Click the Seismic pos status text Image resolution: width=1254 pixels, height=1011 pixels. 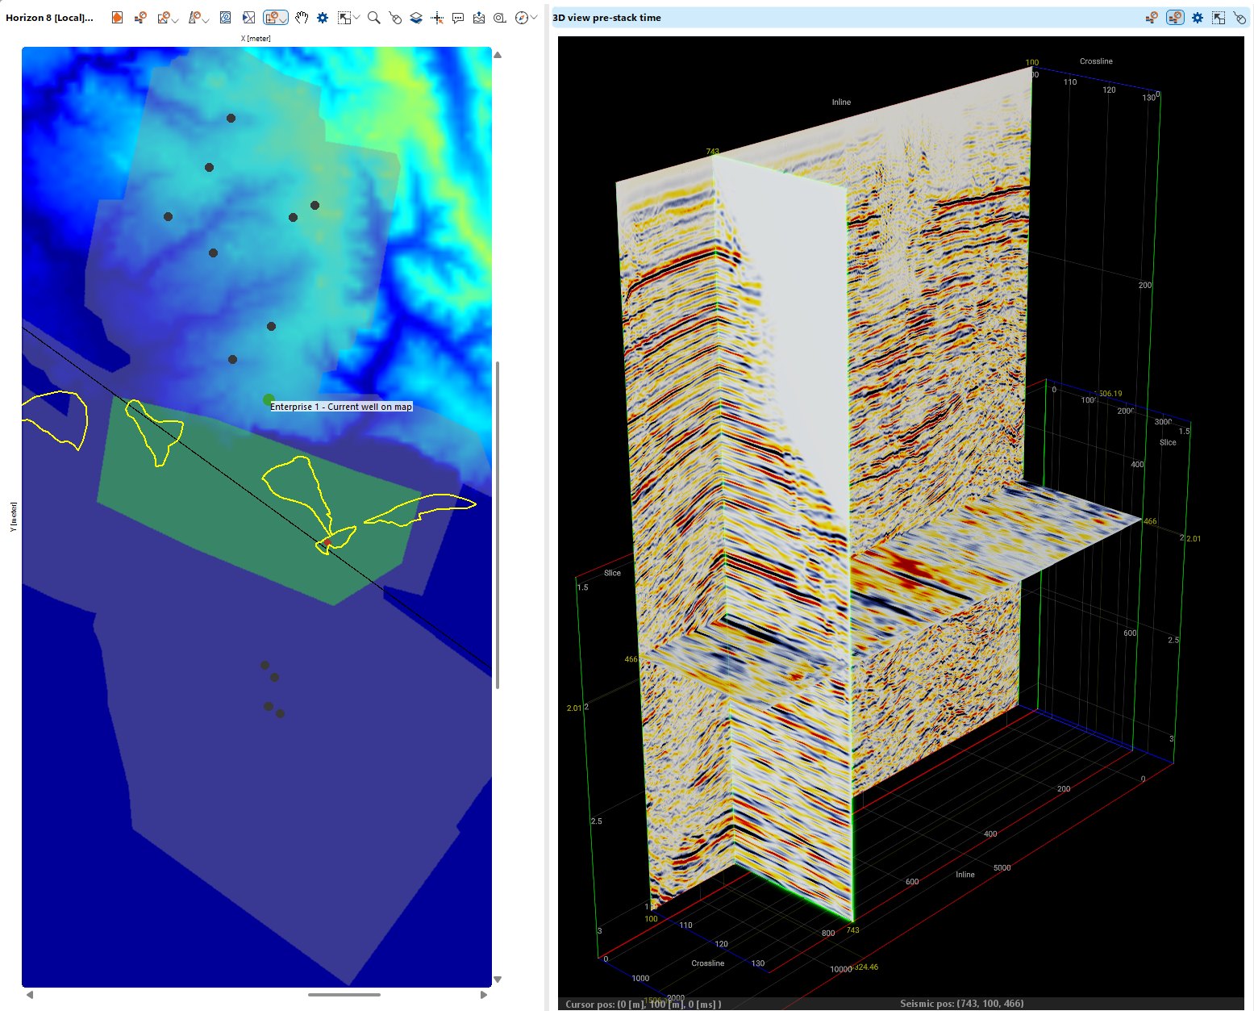(962, 1004)
